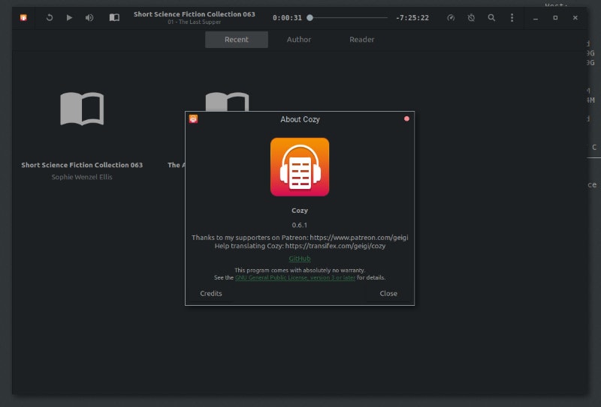Click the chapter label 01 - The Last Supper
This screenshot has height=407, width=601.
(195, 22)
